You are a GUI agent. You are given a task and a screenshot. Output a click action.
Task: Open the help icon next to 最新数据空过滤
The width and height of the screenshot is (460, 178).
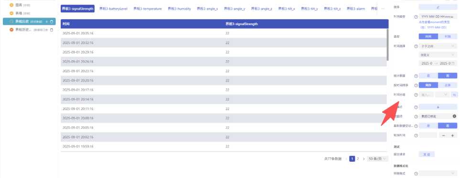click(416, 126)
